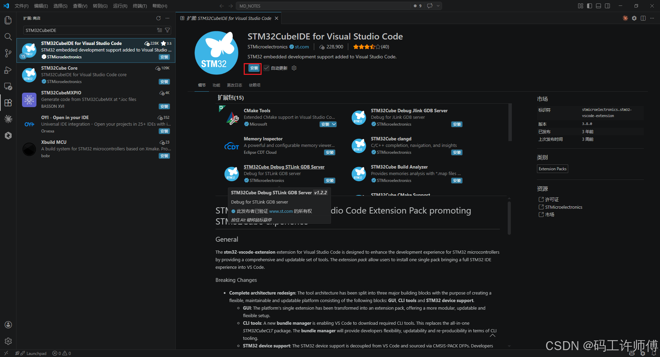Open the Accounts icon in activity bar

click(x=8, y=325)
